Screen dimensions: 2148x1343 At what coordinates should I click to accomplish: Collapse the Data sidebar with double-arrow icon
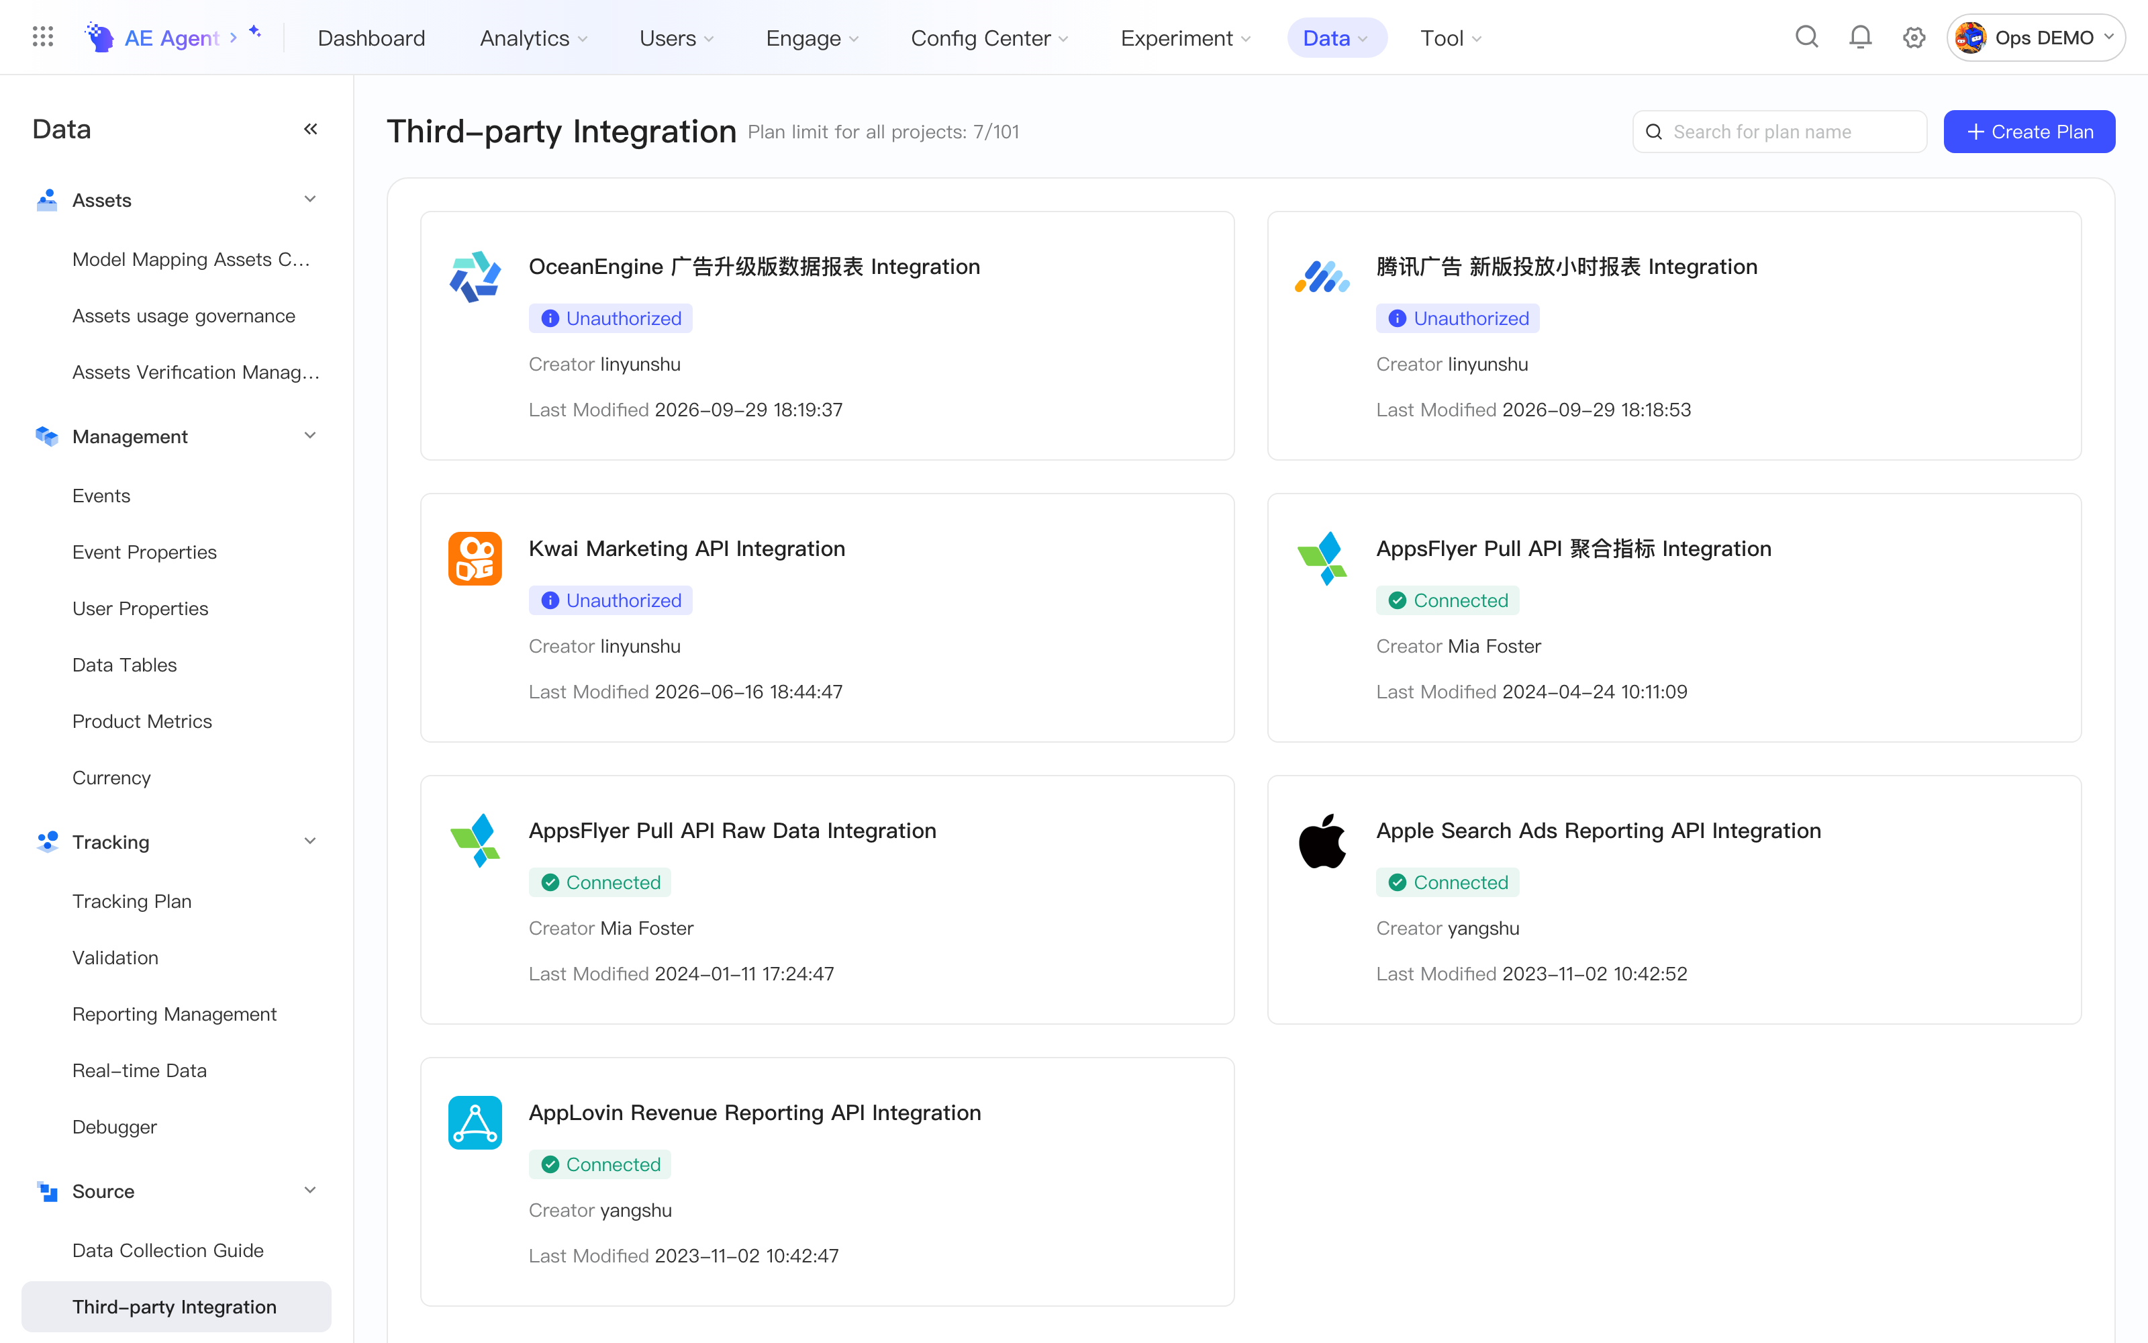[x=311, y=129]
